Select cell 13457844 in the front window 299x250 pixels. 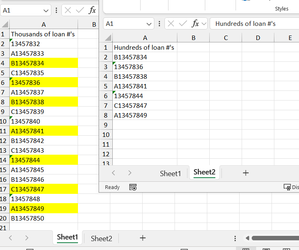(145, 96)
